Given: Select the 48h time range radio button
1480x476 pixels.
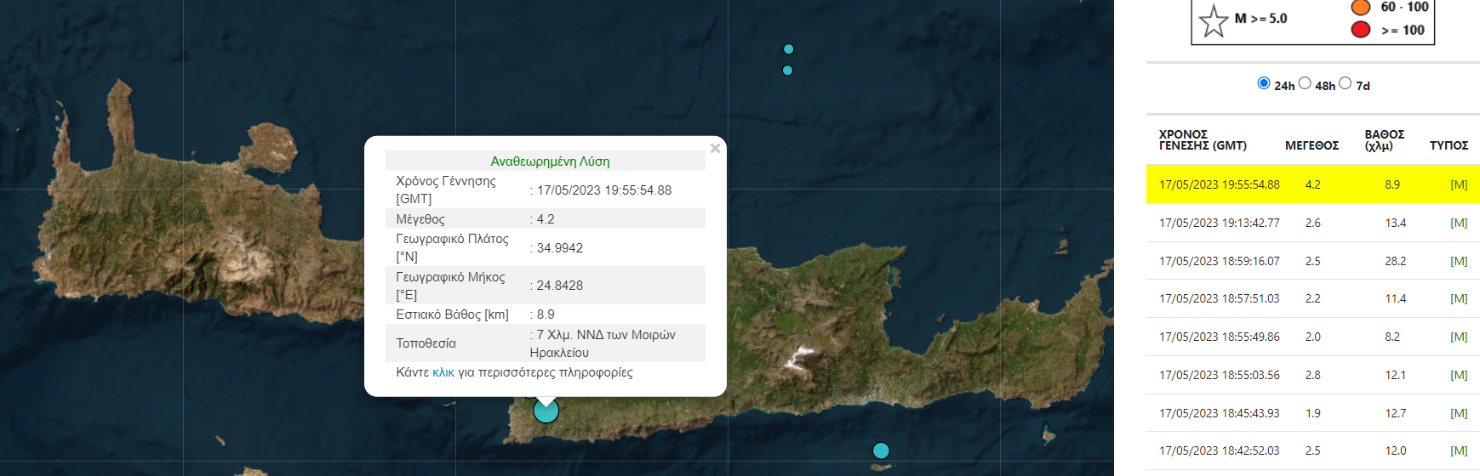Looking at the screenshot, I should pos(1305,83).
